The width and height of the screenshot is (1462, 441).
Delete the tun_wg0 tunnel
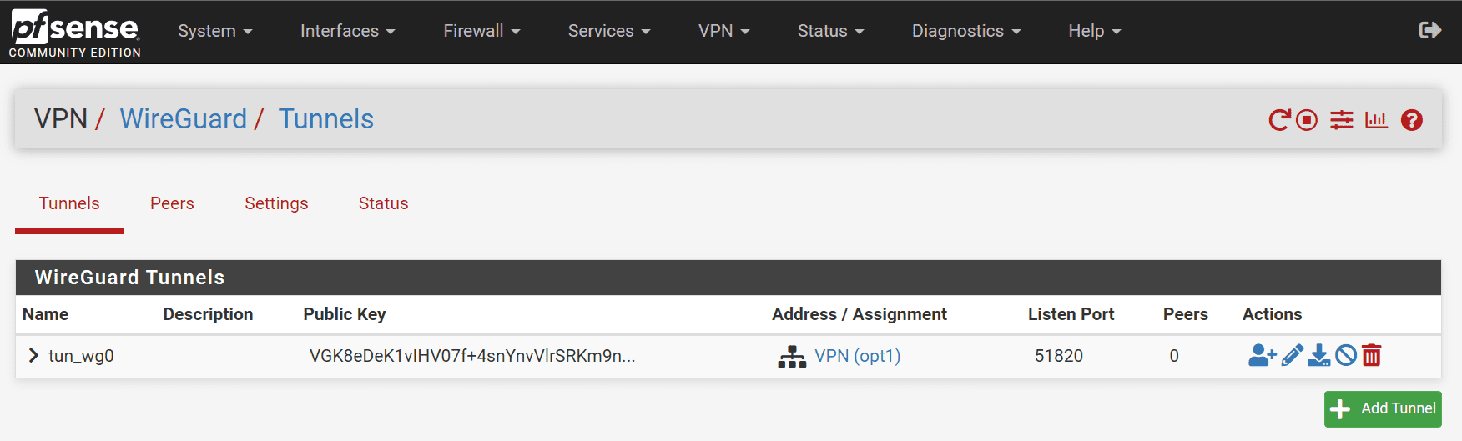tap(1372, 356)
